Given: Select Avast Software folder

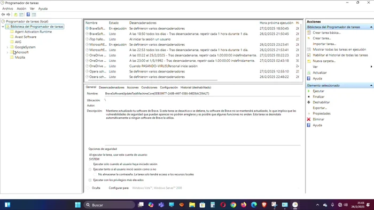Looking at the screenshot, I should 26,37.
